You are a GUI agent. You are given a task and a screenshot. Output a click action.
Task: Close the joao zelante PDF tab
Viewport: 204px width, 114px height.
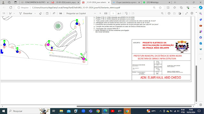(x=109, y=3)
